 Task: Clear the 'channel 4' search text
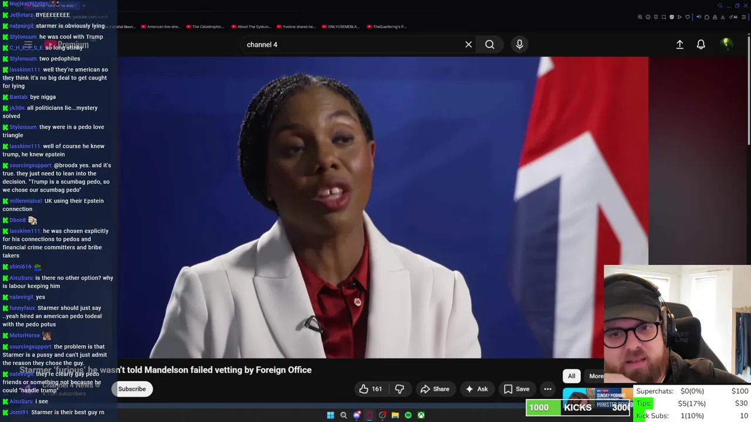pyautogui.click(x=468, y=45)
